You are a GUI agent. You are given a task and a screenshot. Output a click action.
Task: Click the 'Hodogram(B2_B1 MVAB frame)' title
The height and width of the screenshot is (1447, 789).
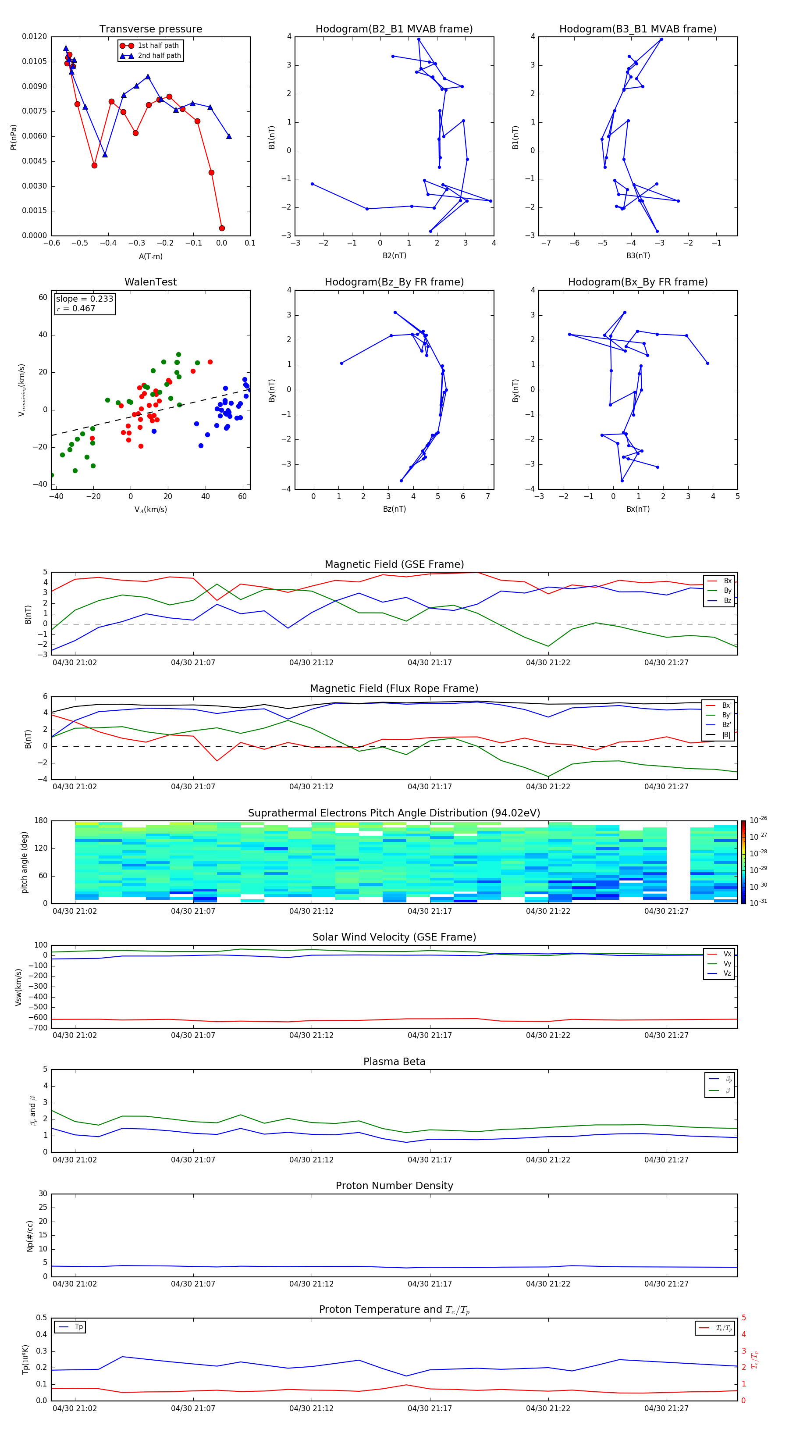pos(394,29)
